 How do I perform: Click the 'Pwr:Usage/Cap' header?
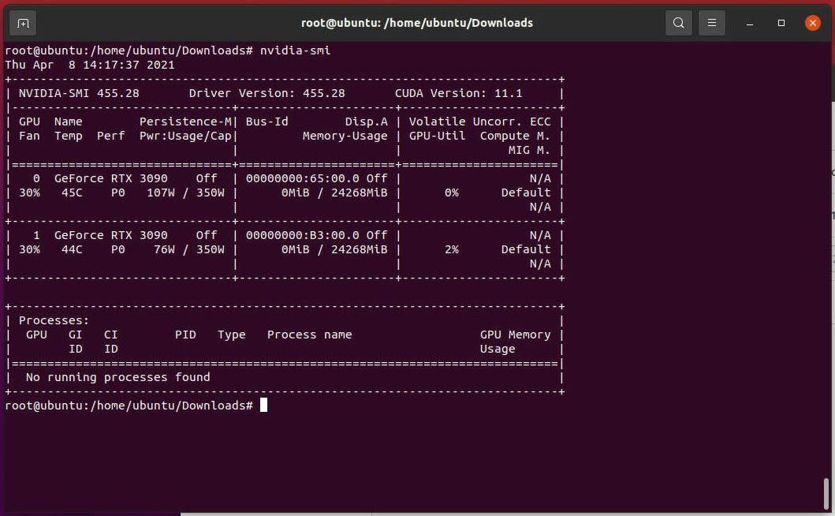point(185,136)
